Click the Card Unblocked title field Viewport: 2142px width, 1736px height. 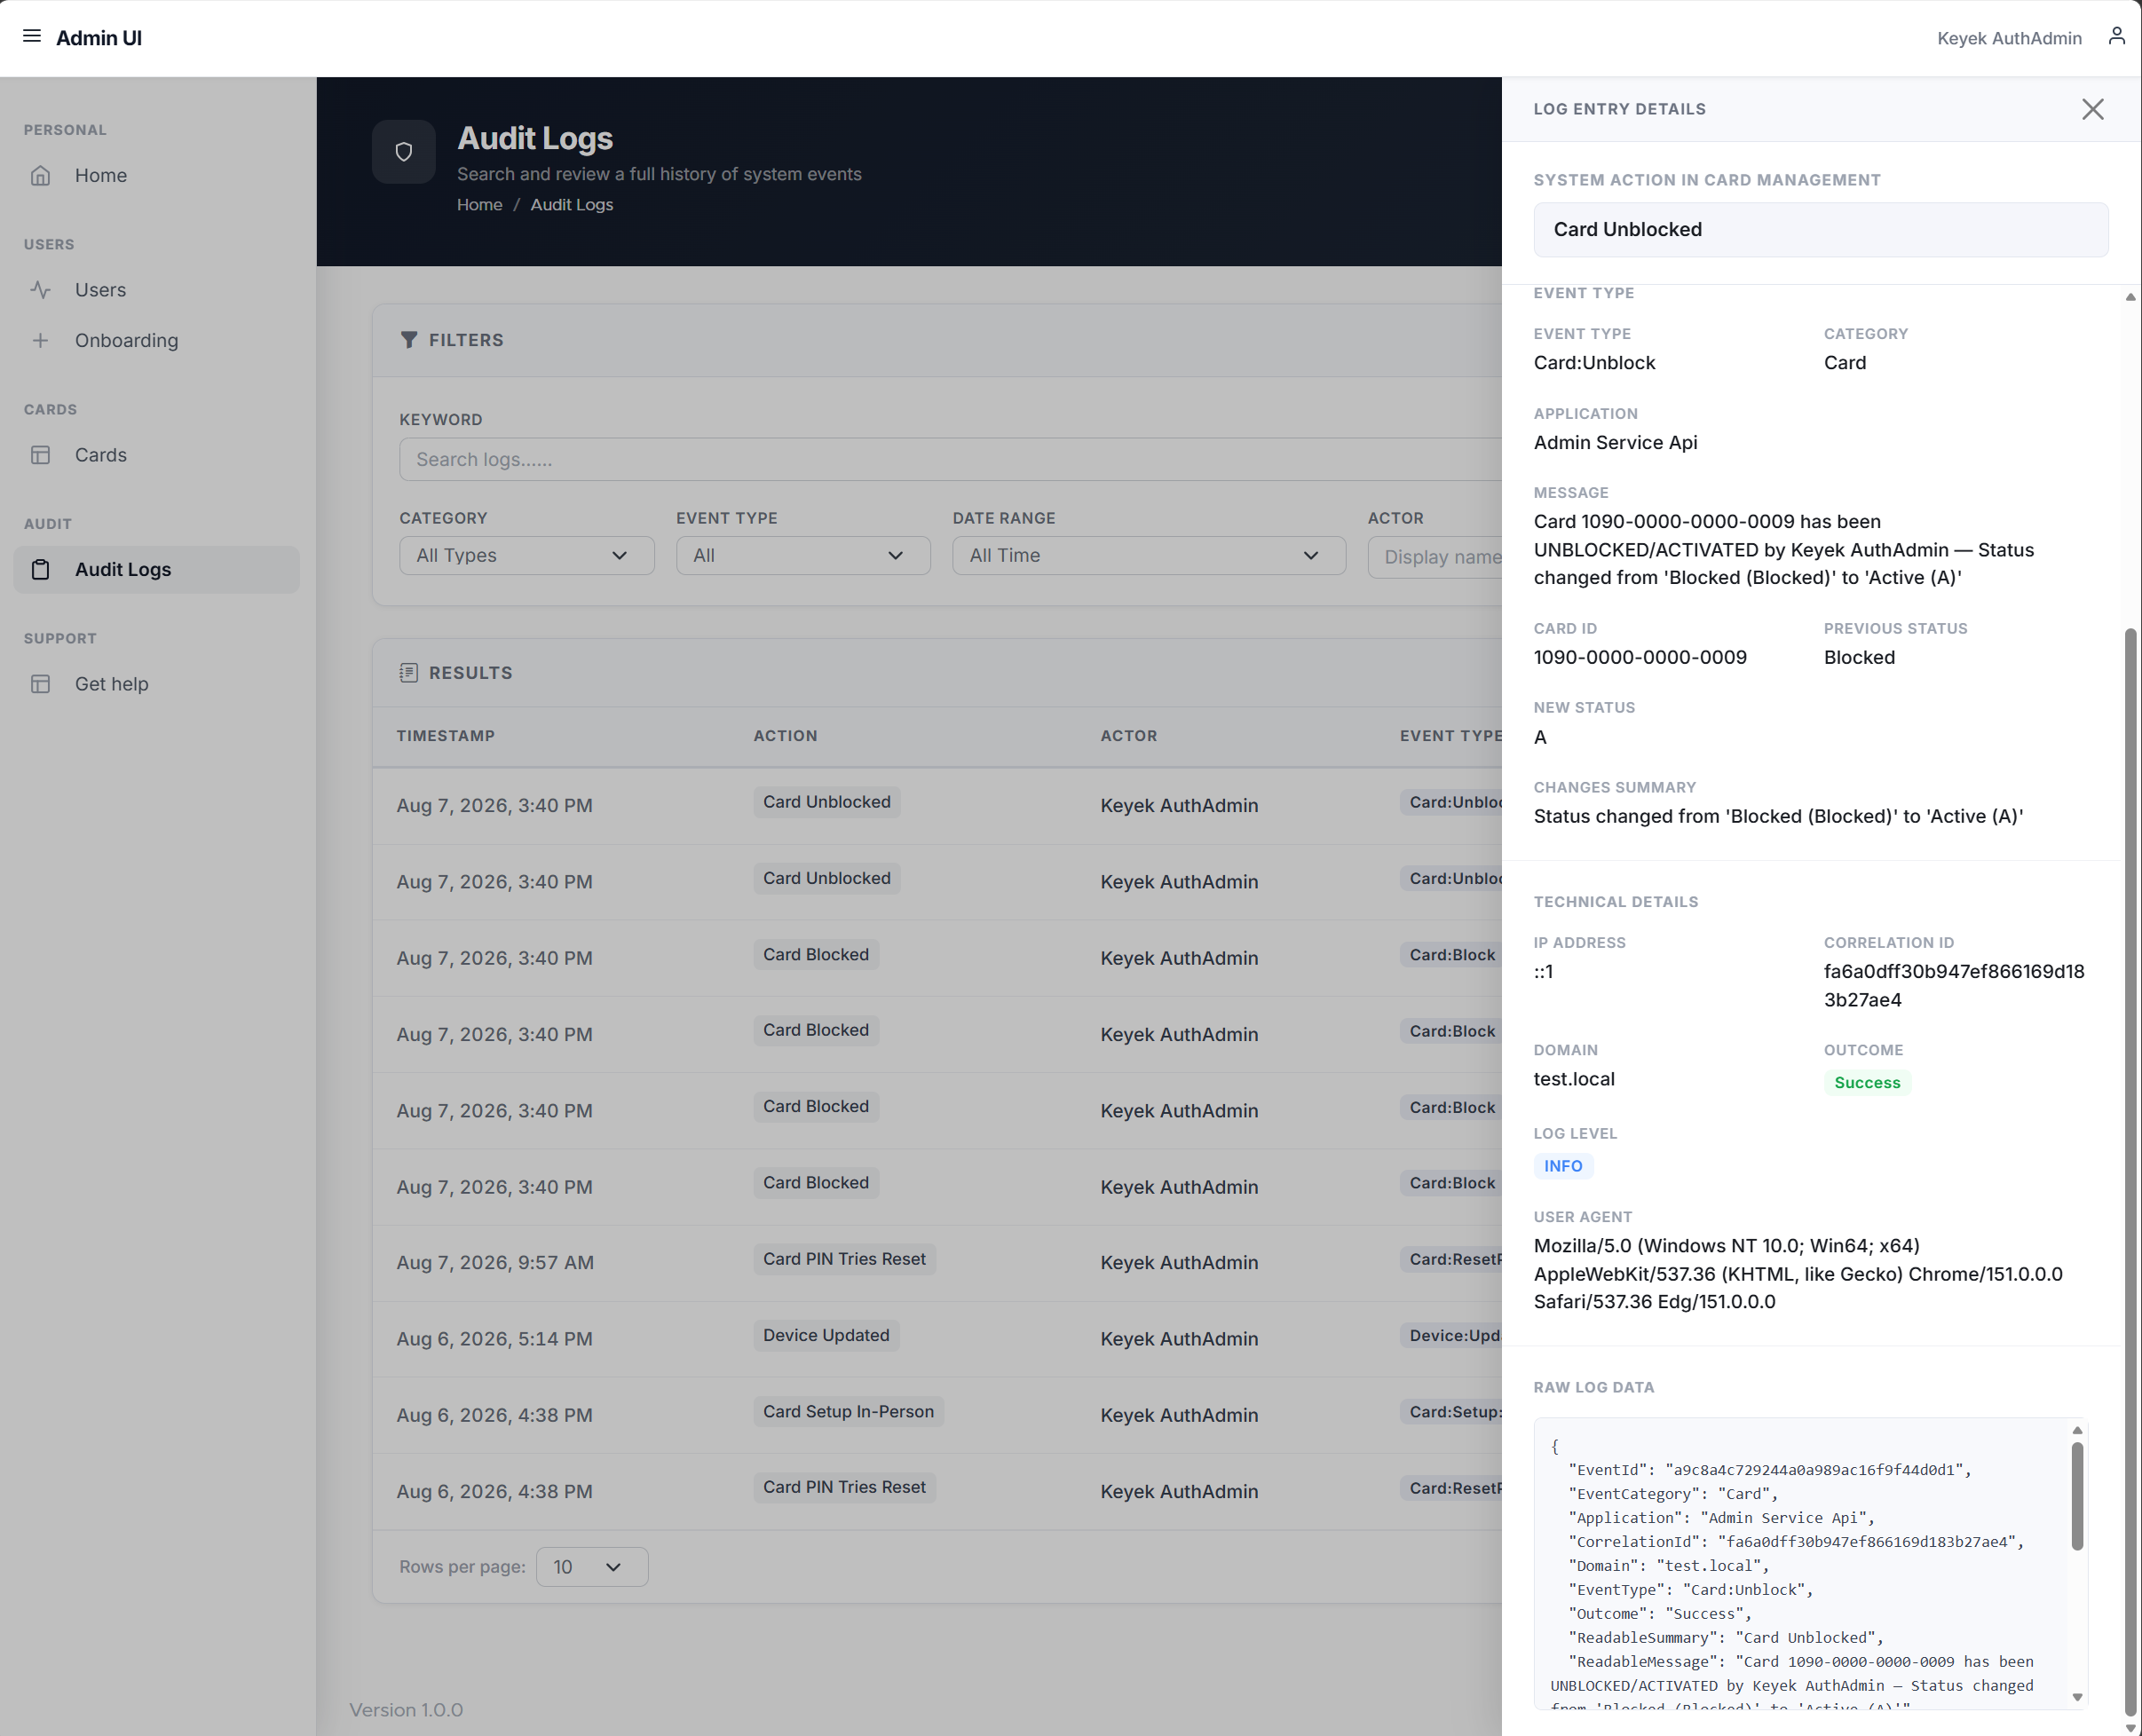[1821, 230]
